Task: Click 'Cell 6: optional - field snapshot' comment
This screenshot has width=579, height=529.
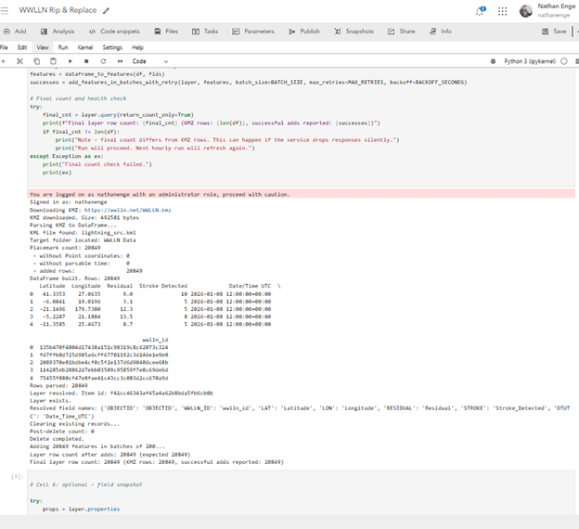Action: 85,484
